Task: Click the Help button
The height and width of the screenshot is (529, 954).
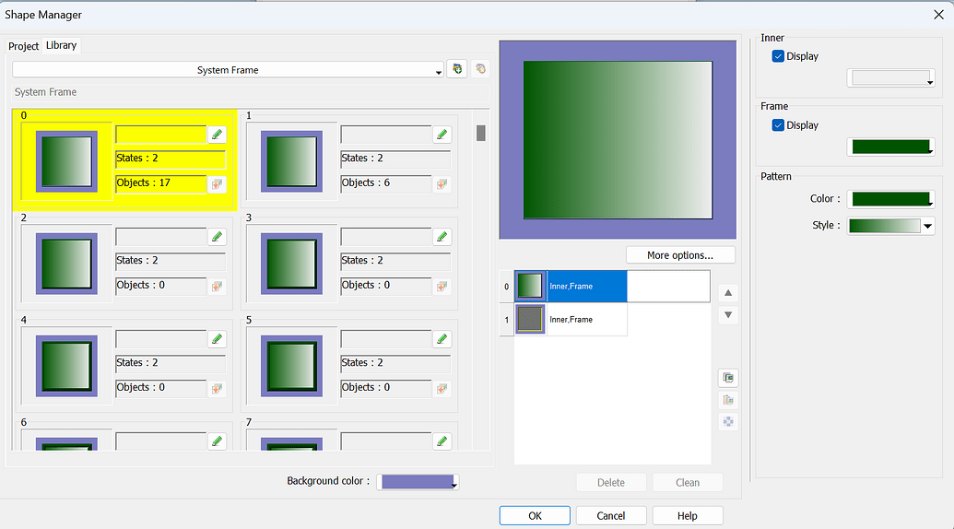Action: point(688,515)
